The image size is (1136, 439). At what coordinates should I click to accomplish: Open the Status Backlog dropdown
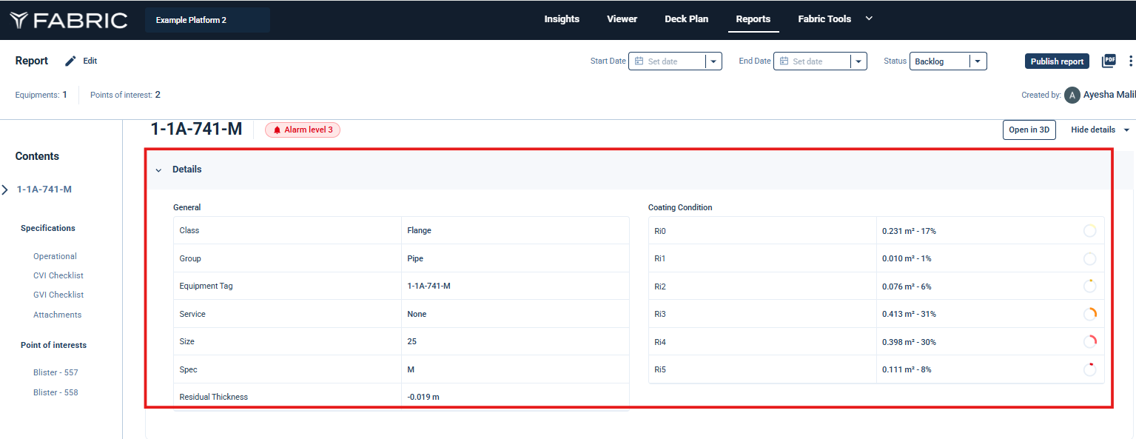coord(977,61)
